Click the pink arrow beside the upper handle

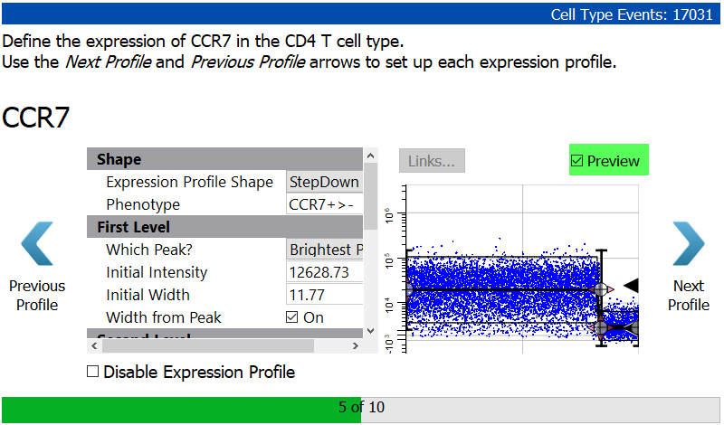click(612, 289)
